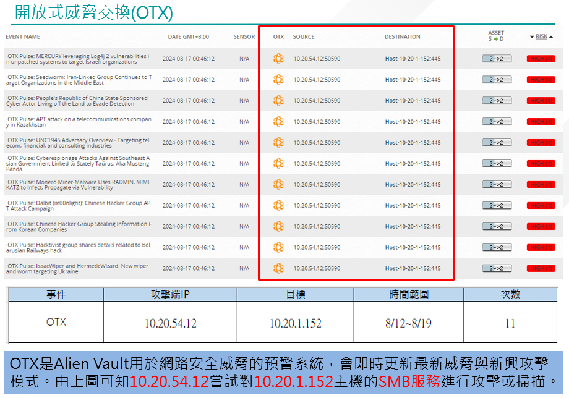Open the OTX icon on the Belarusian Railways row
Image resolution: width=569 pixels, height=398 pixels.
[x=278, y=248]
